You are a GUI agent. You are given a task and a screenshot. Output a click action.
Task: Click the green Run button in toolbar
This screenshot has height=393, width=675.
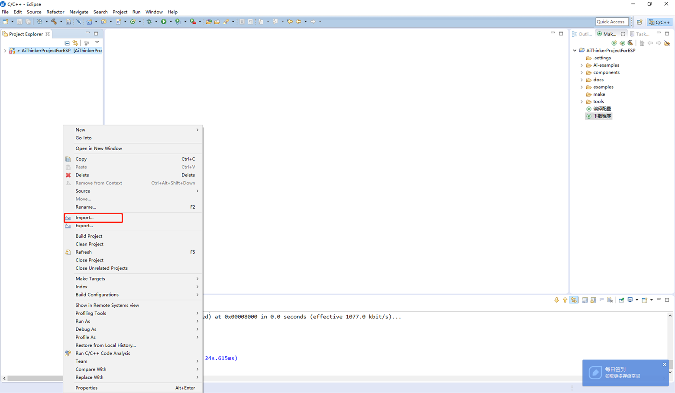164,21
